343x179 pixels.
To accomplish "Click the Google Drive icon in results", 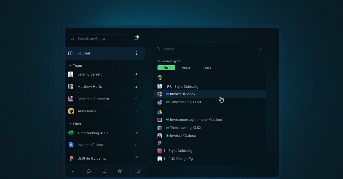I will pos(159,112).
